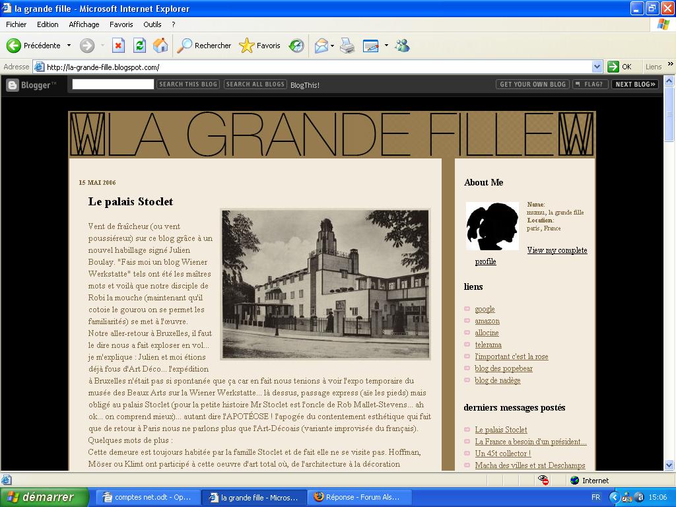Open recent post Le palais Stoclet link
The width and height of the screenshot is (676, 507).
pyautogui.click(x=501, y=429)
